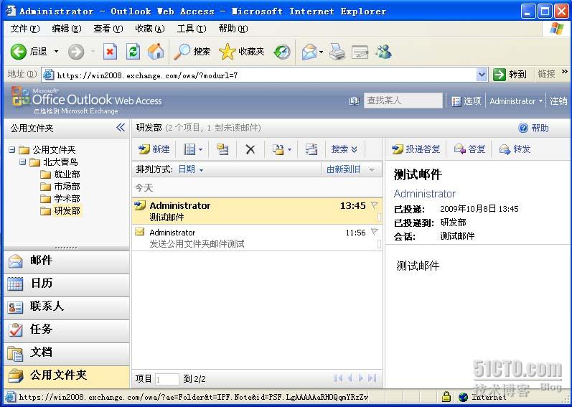Click 注销 (Log off) link
The width and height of the screenshot is (572, 407).
(558, 101)
